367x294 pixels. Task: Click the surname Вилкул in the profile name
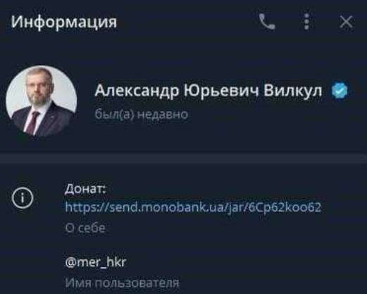click(x=293, y=90)
